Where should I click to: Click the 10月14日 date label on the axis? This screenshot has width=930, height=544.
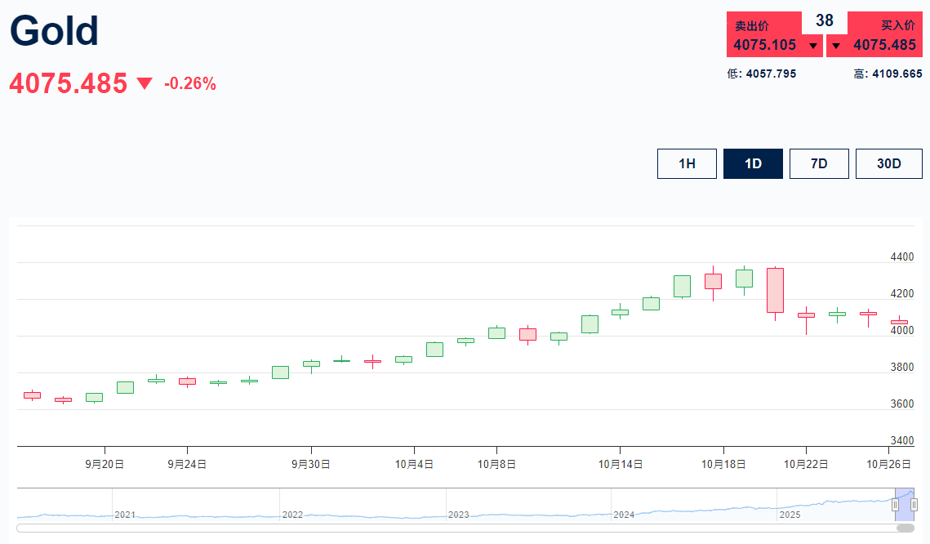pos(621,464)
